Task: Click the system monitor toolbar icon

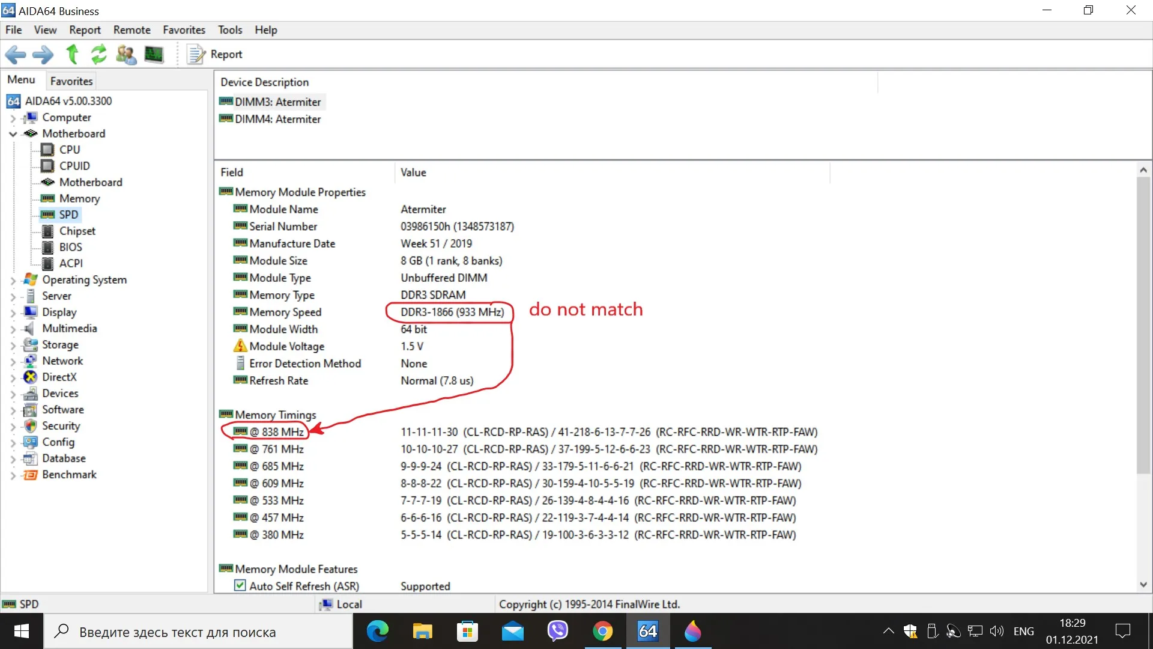Action: (154, 55)
